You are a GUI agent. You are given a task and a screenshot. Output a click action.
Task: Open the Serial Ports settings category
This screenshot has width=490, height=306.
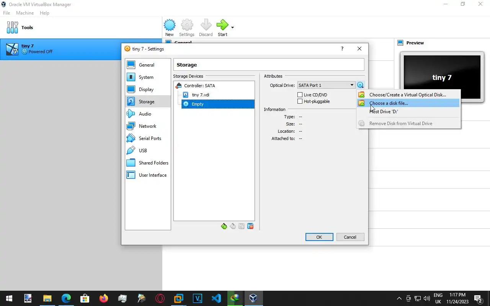(x=147, y=138)
